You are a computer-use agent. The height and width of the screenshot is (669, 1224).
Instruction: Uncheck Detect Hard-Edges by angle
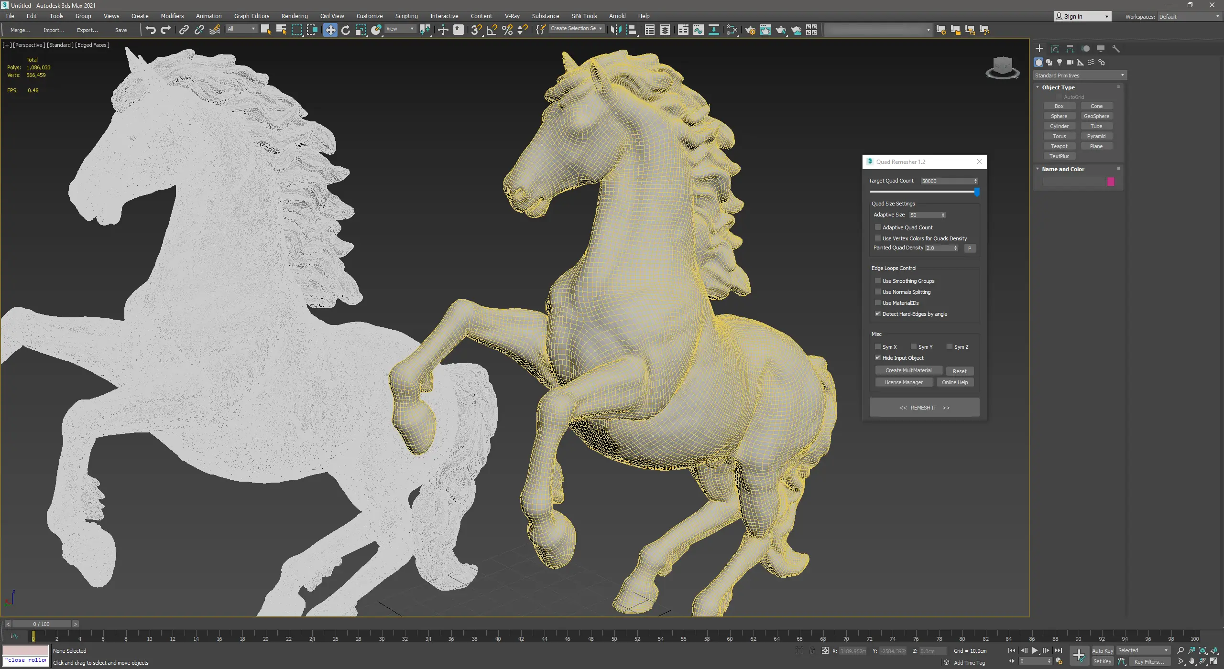coord(878,313)
